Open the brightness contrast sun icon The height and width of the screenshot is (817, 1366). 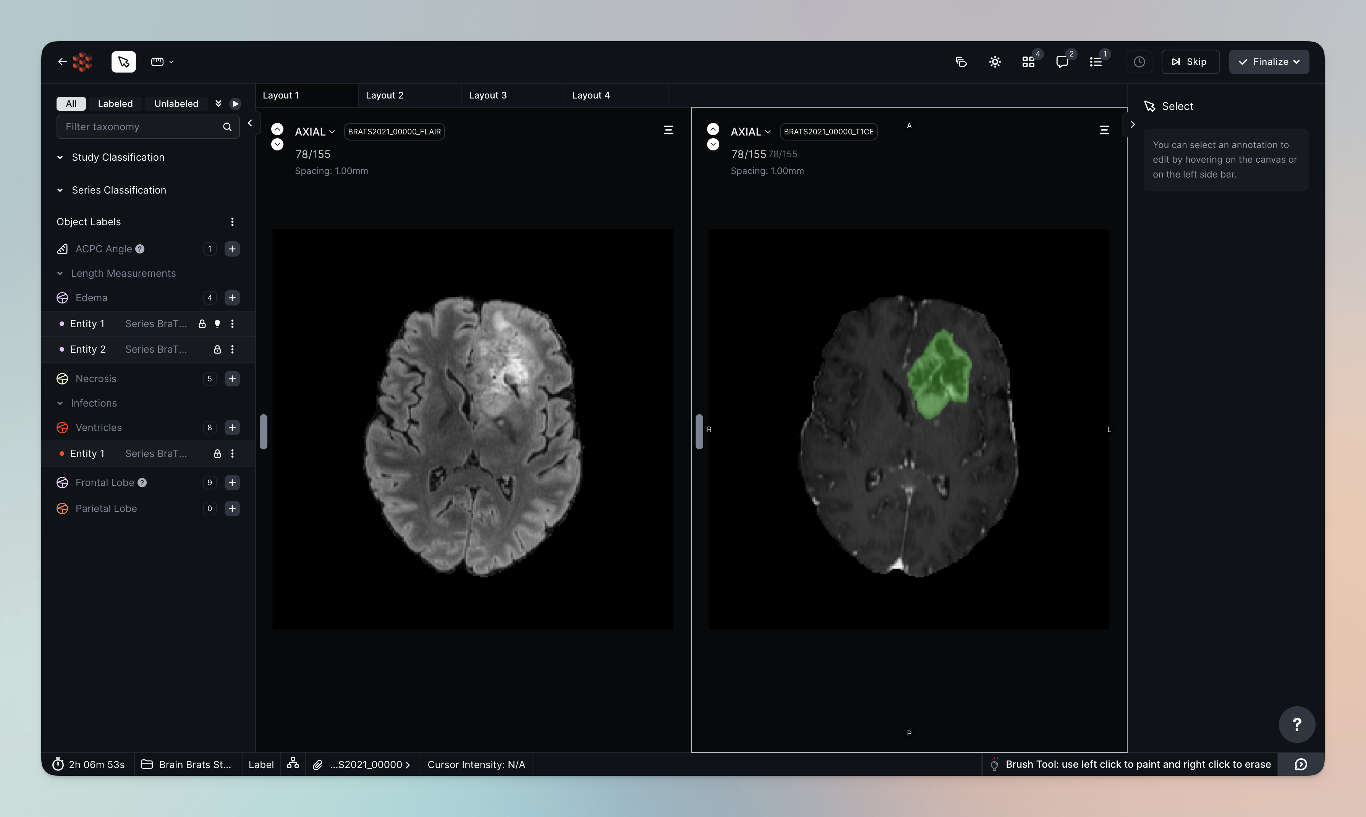[x=995, y=62]
